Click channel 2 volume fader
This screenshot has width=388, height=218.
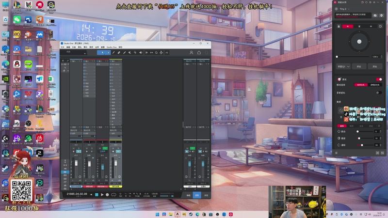point(89,164)
